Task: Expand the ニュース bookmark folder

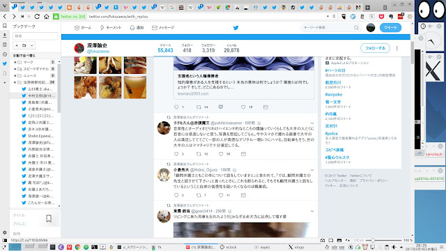Action: coord(15,76)
